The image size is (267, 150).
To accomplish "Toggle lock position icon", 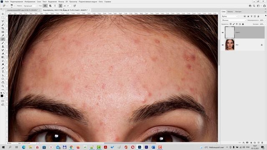I will tap(237, 24).
